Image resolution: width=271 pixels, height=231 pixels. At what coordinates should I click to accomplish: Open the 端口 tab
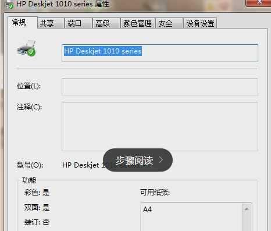pyautogui.click(x=79, y=23)
